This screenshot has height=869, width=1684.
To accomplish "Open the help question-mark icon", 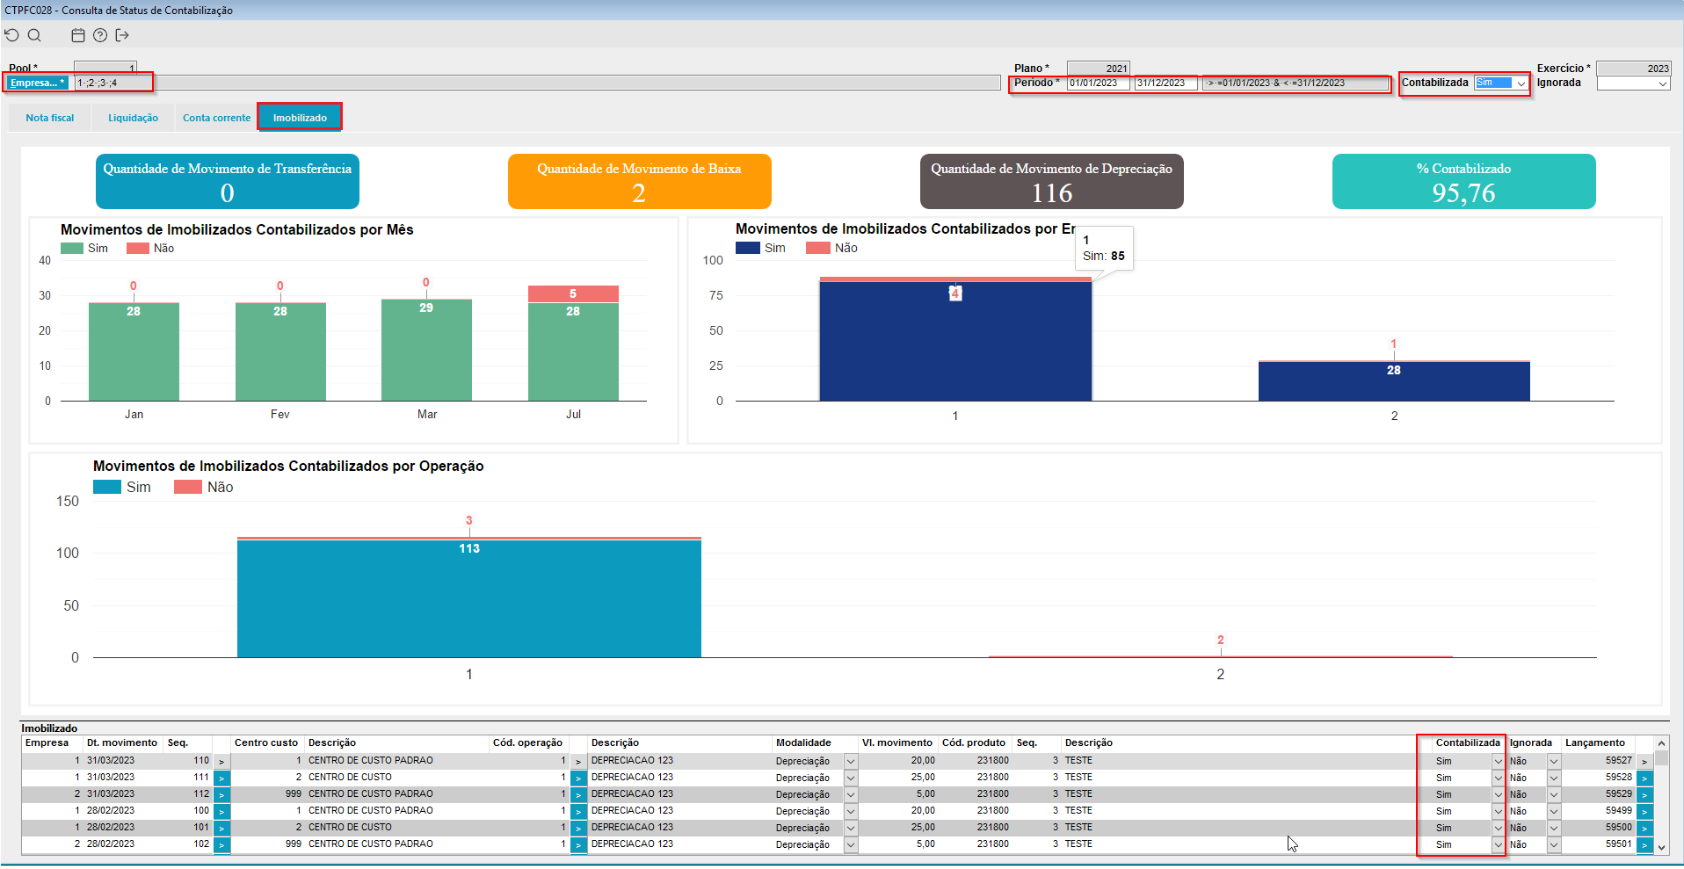I will [x=100, y=35].
